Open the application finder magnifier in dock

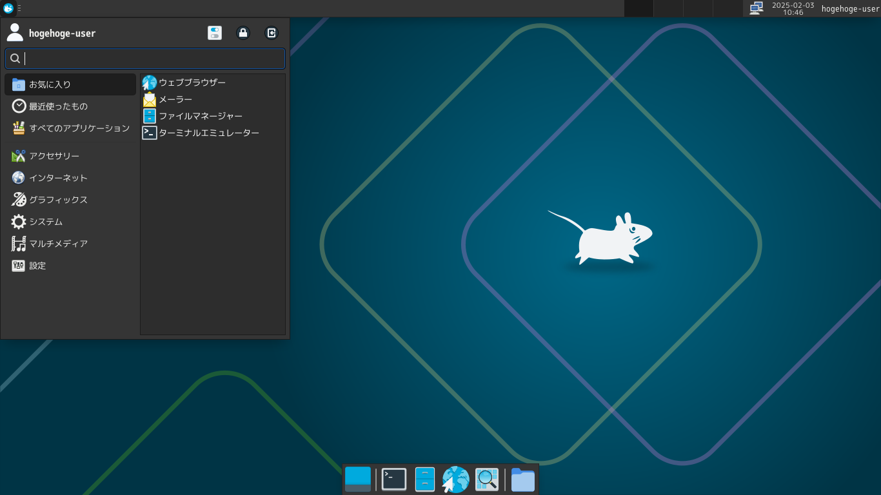point(487,480)
